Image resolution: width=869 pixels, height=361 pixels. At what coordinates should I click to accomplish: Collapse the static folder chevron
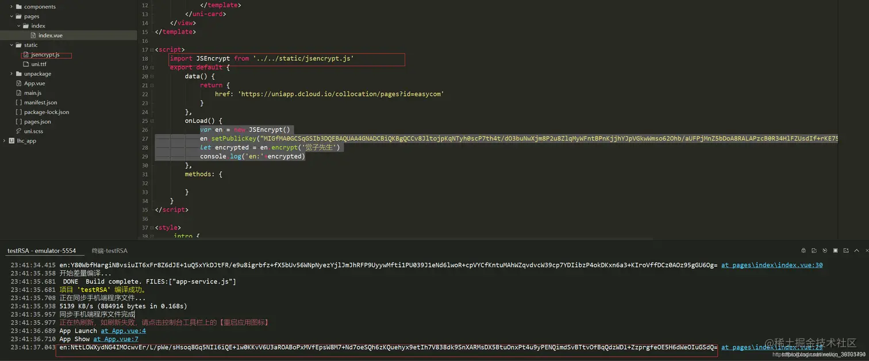point(11,45)
